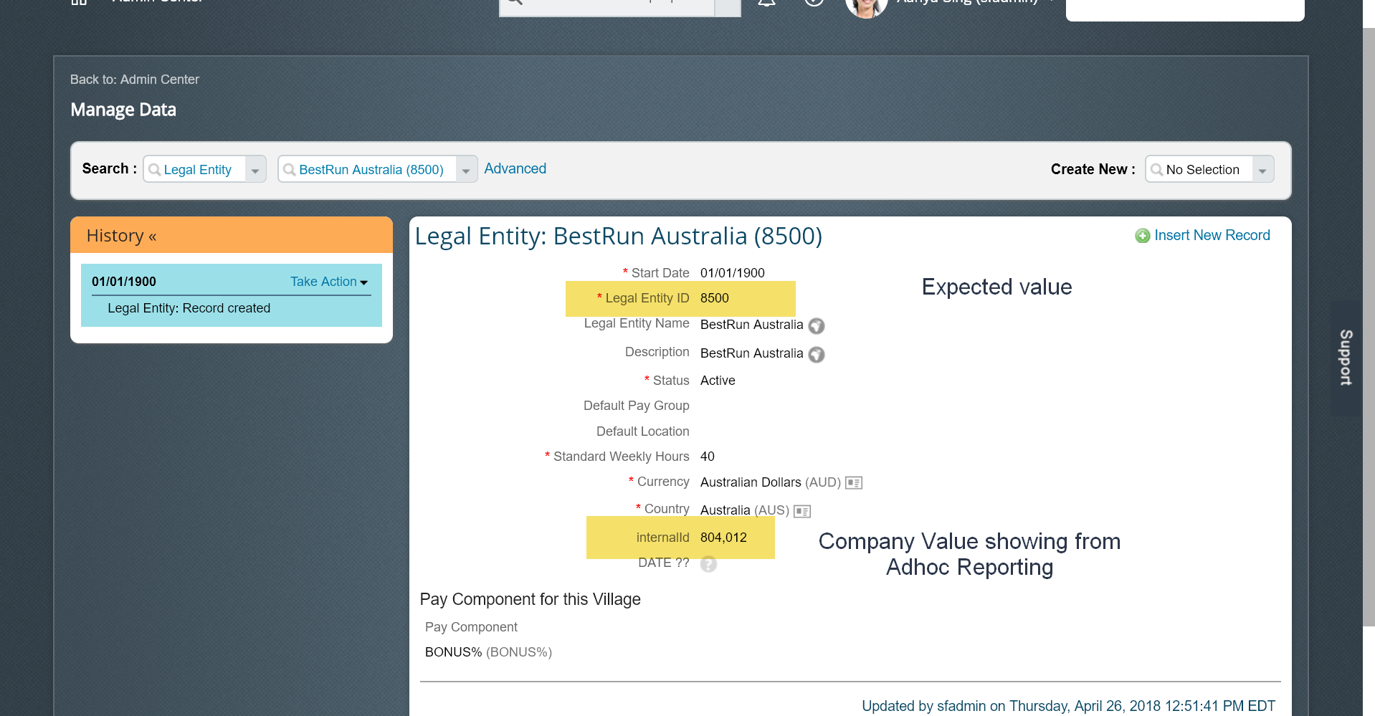Viewport: 1375px width, 716px height.
Task: Click the Insert New Record link
Action: point(1212,235)
